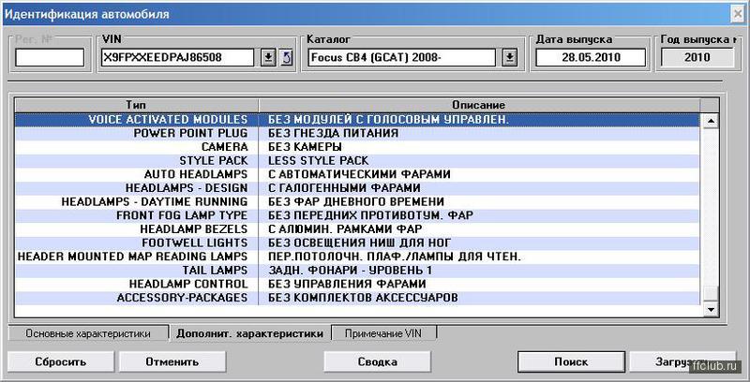
Task: Select the CAMERA row
Action: (x=357, y=147)
